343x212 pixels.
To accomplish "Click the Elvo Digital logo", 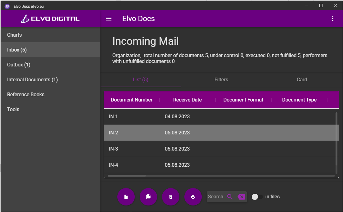I will click(50, 19).
